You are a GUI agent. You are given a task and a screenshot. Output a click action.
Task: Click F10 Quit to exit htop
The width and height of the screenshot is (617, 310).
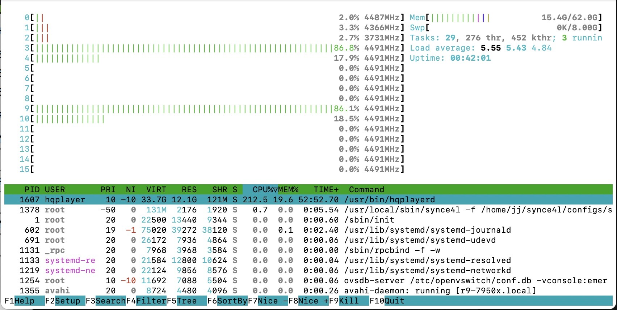click(x=387, y=301)
